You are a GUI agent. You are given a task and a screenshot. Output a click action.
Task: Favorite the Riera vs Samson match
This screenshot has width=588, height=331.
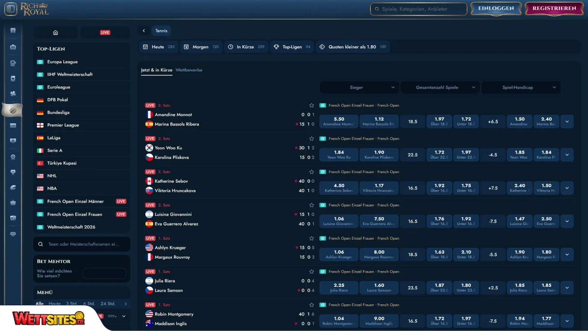coord(311,272)
